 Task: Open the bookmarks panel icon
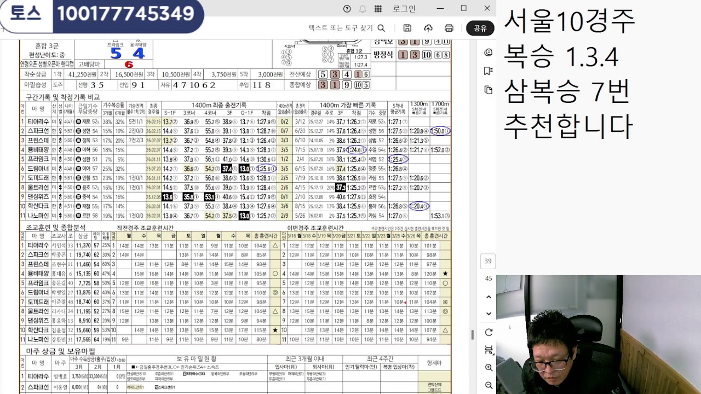click(489, 71)
